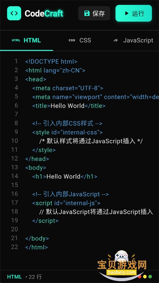
Task: Click the 引入内部JavaScript comment line
Action: pyautogui.click(x=70, y=194)
